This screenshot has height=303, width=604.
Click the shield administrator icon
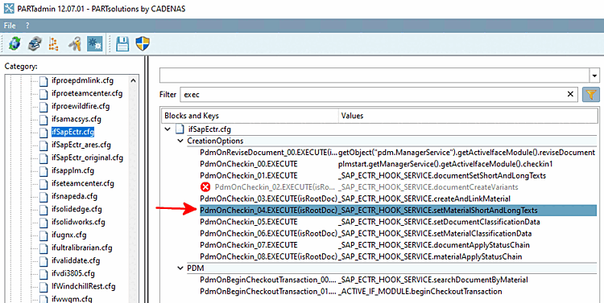[x=143, y=44]
